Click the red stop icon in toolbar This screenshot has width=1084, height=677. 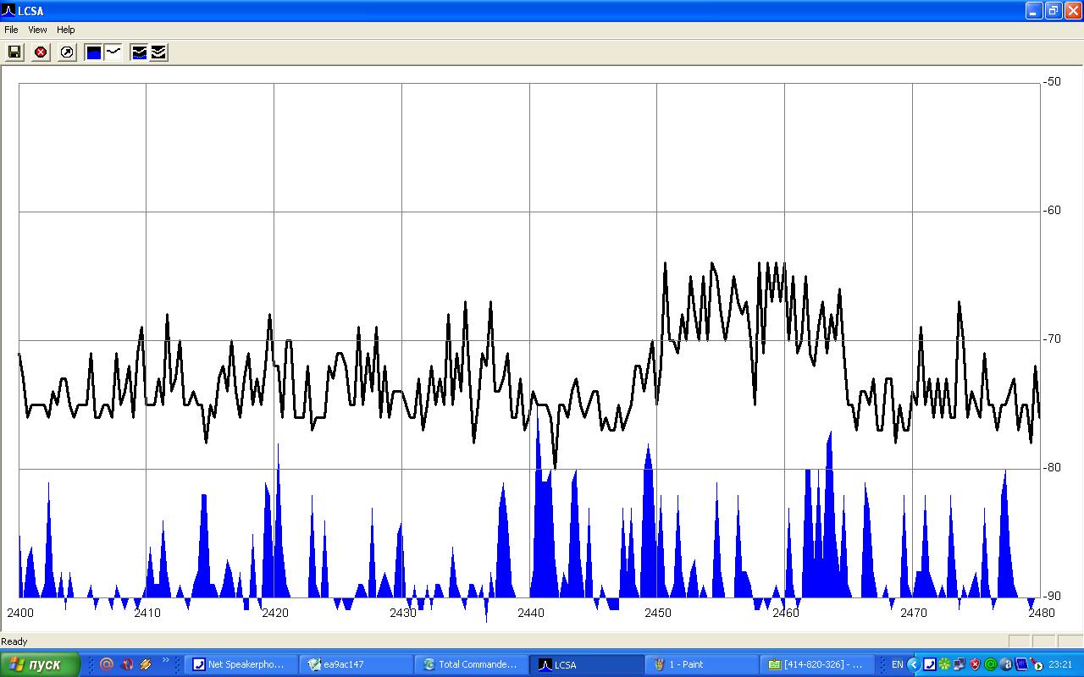coord(41,52)
